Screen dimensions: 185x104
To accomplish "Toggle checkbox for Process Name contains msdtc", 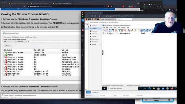I will coord(5,53).
